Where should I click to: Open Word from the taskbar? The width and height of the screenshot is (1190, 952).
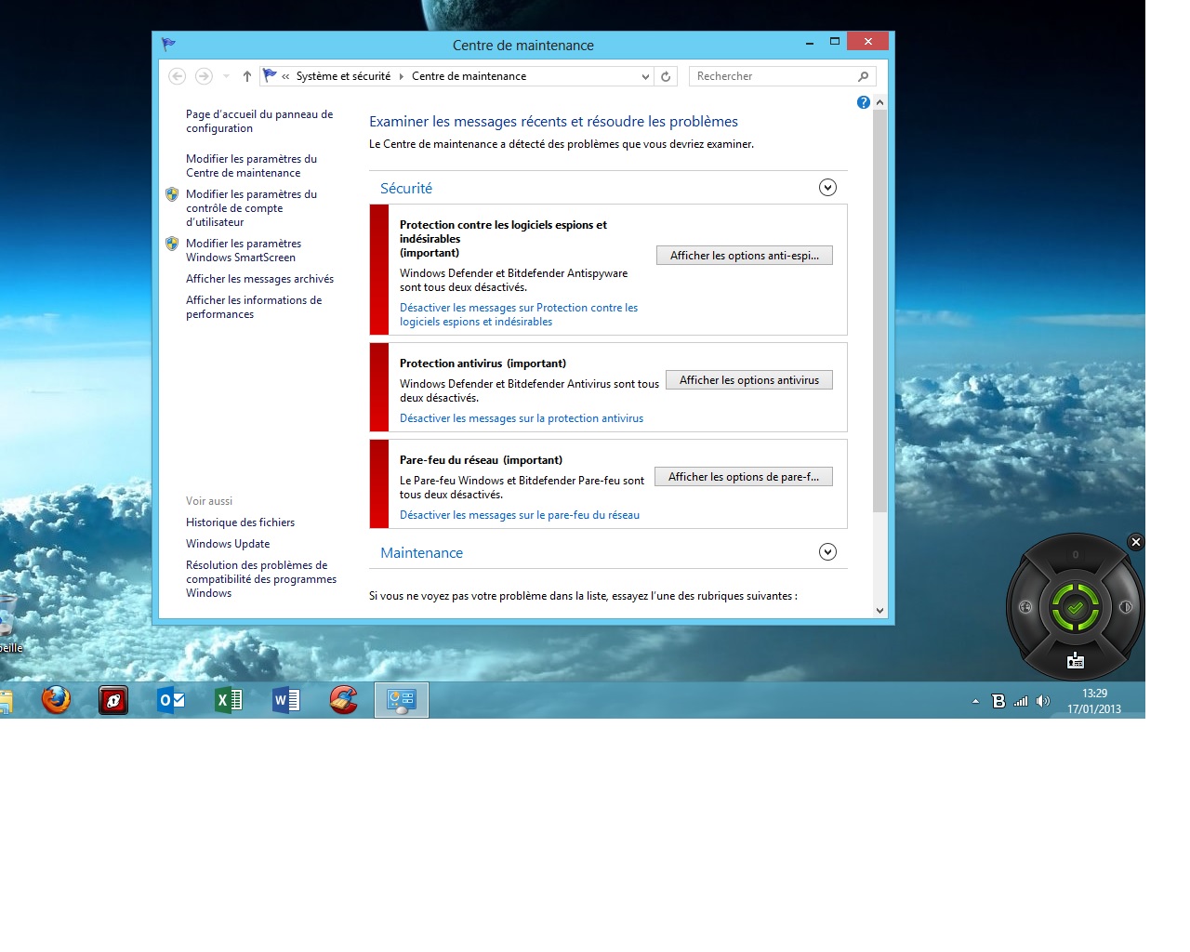[x=286, y=700]
